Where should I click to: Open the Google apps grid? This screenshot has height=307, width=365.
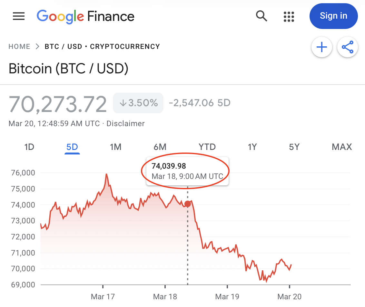(x=289, y=16)
